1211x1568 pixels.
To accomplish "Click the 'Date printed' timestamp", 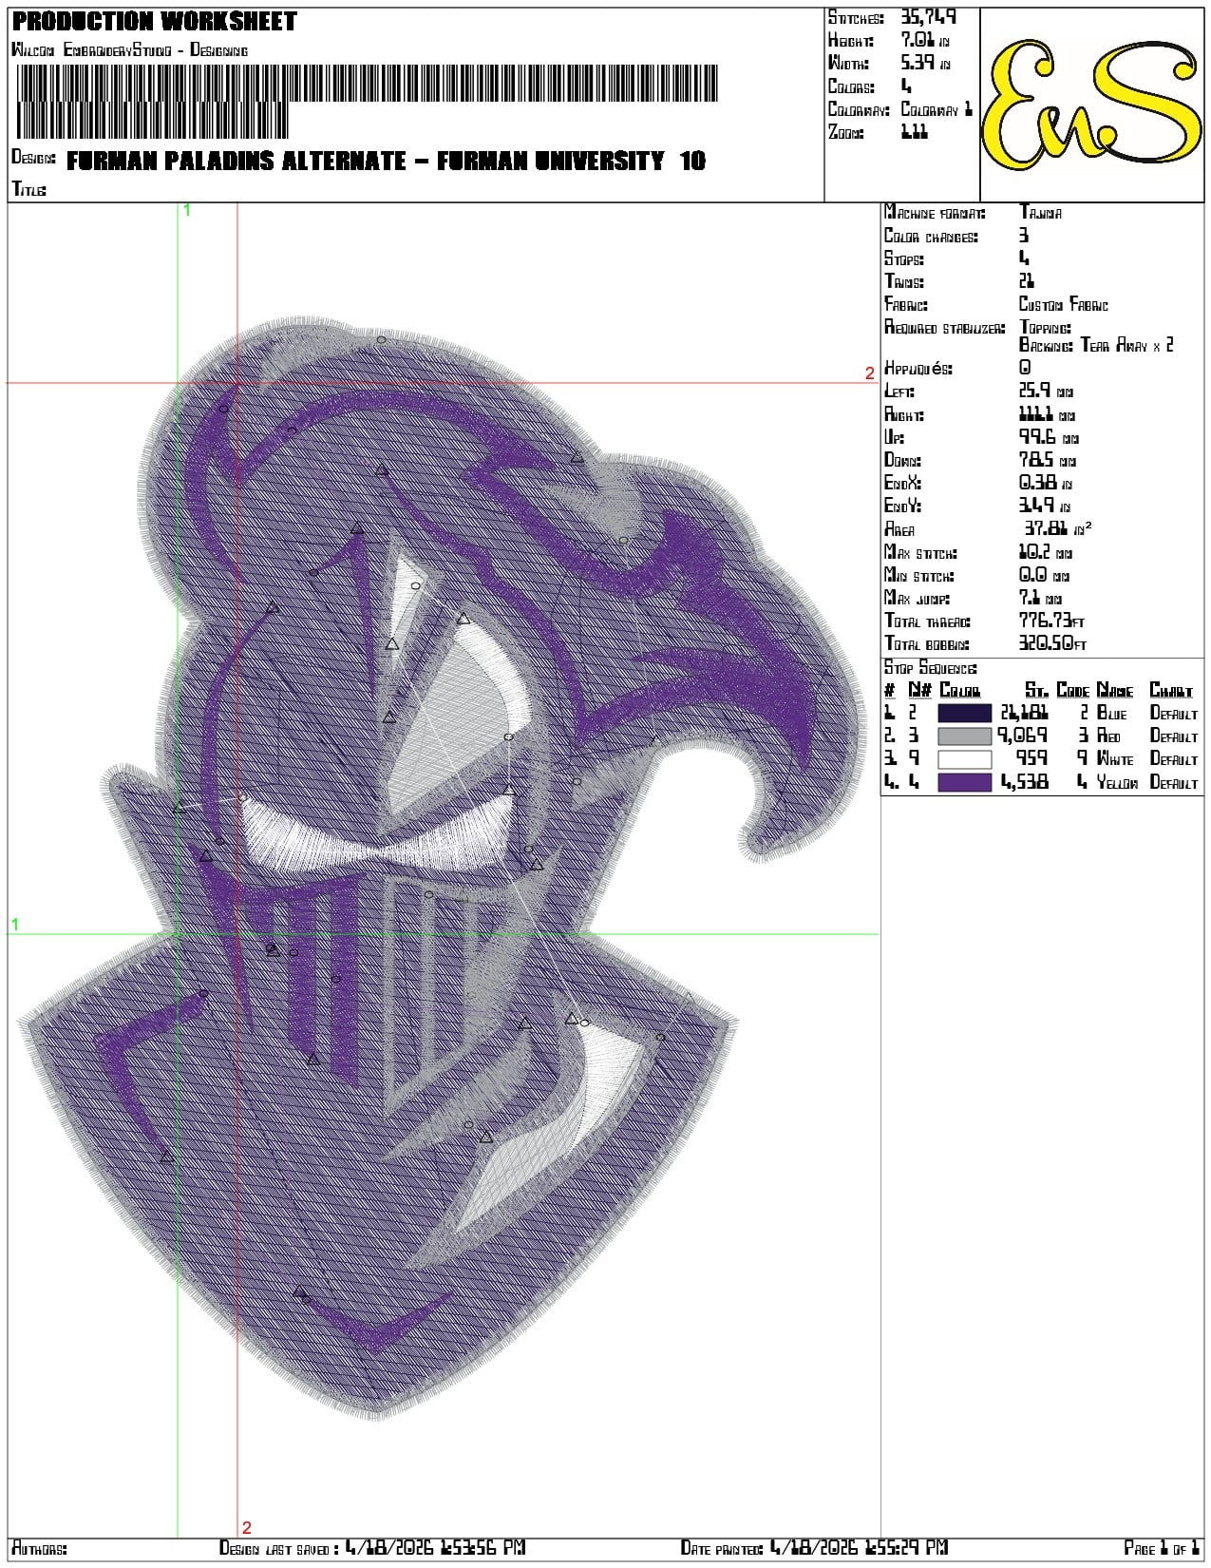I will coord(859,1548).
